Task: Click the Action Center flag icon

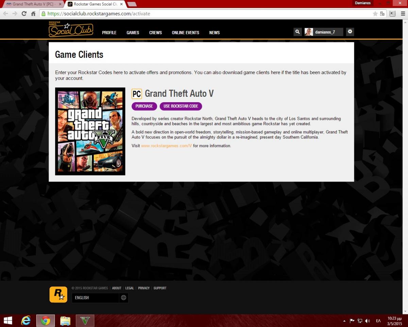Action: tap(352, 321)
